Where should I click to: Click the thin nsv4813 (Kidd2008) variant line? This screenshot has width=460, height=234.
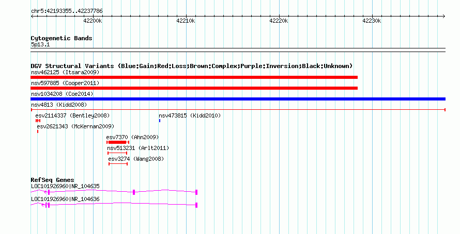(x=238, y=110)
